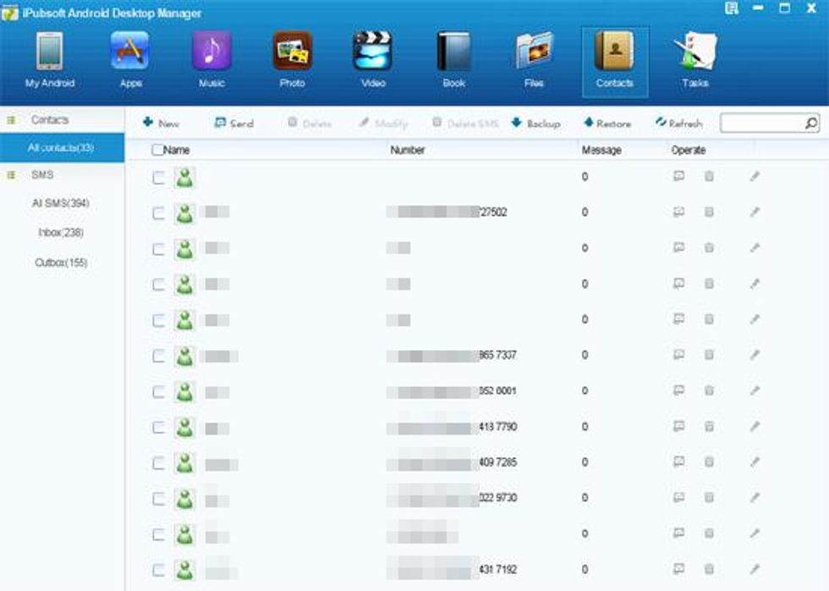Edit contact ending 052 0001
This screenshot has height=591, width=829.
755,390
